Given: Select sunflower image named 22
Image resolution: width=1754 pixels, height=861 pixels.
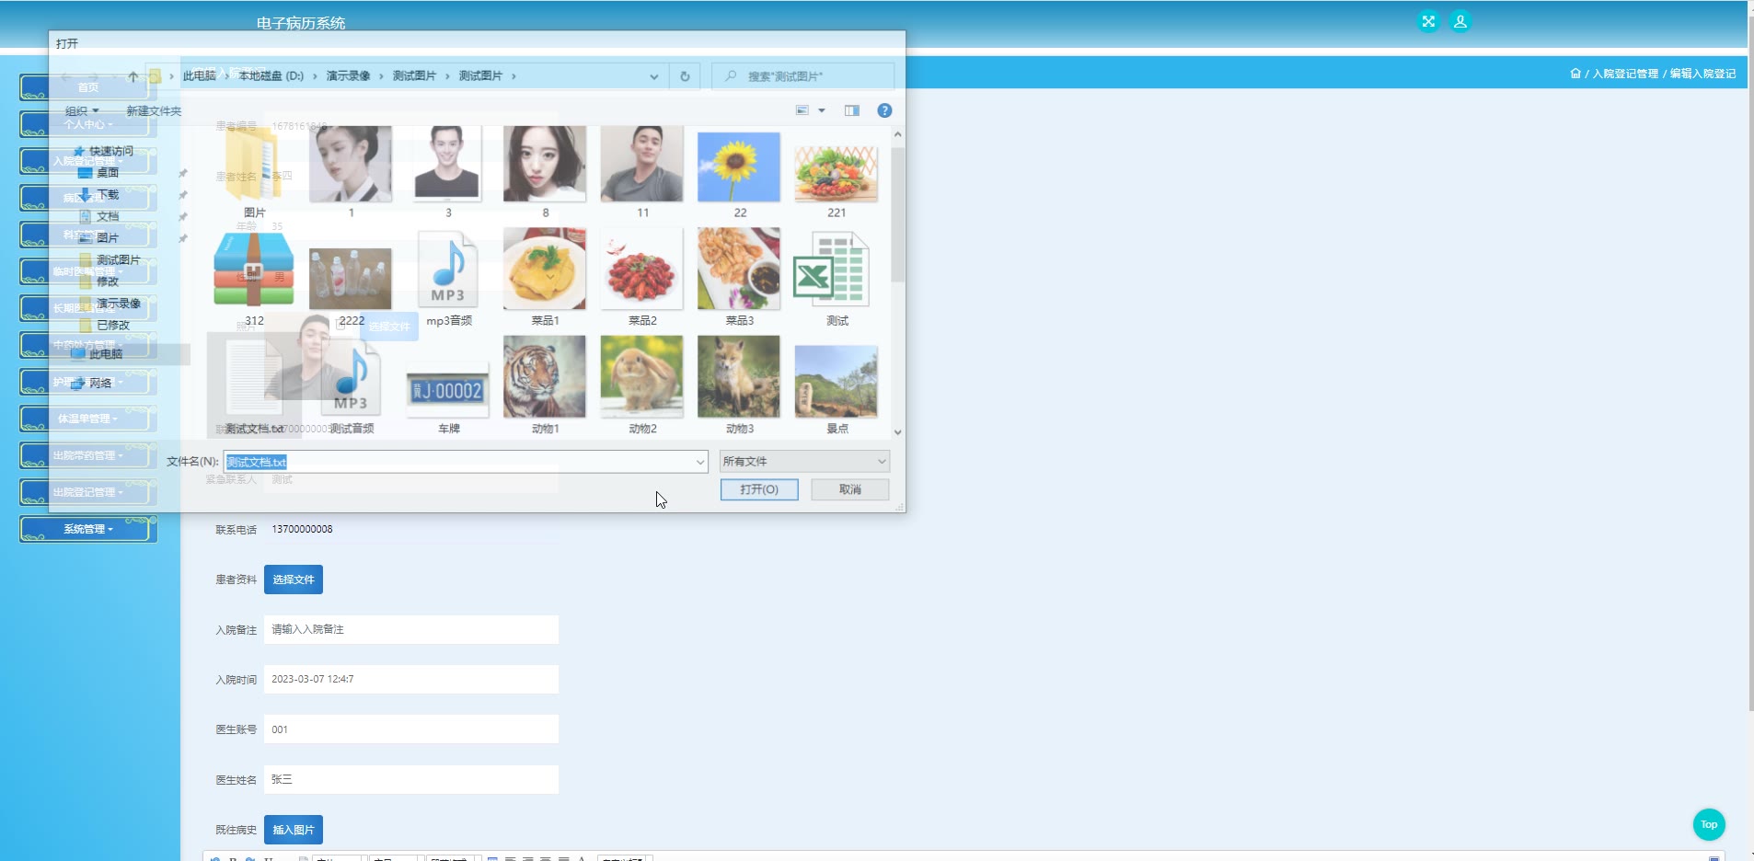Looking at the screenshot, I should point(739,173).
